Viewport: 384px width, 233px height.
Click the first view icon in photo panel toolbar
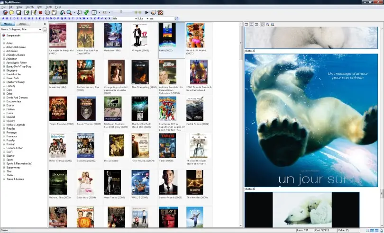[x=247, y=24]
